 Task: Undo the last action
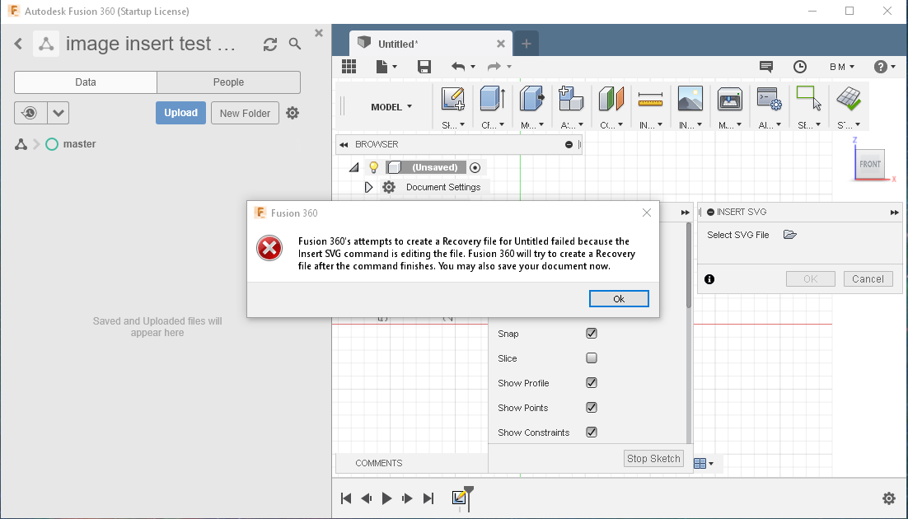coord(458,67)
